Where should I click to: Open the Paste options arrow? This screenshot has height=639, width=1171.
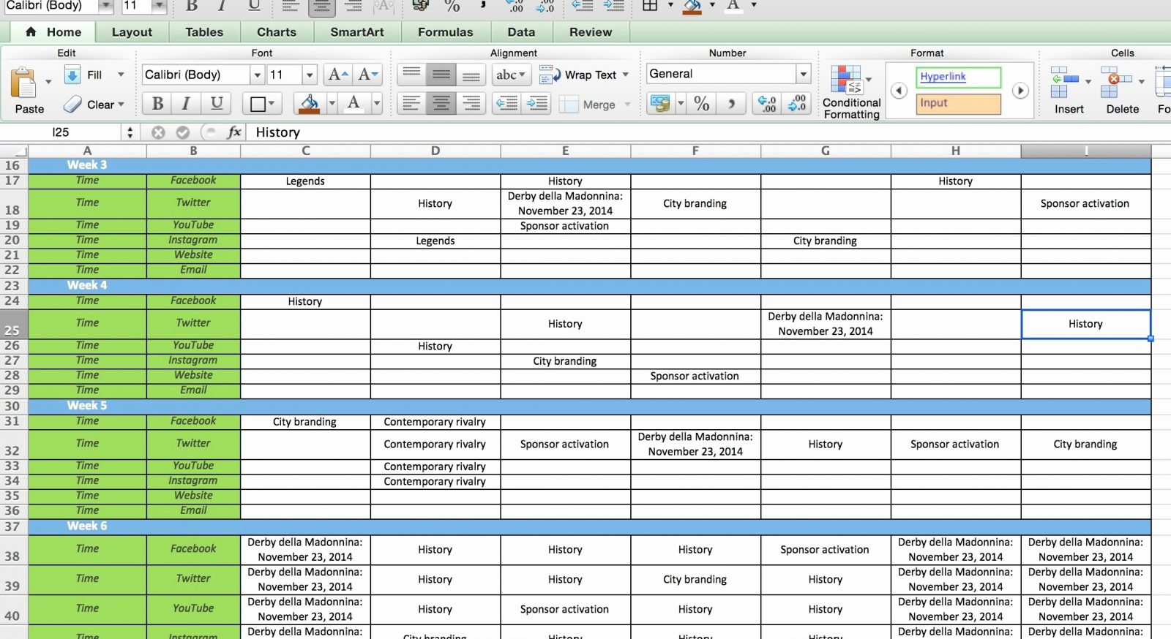coord(48,82)
